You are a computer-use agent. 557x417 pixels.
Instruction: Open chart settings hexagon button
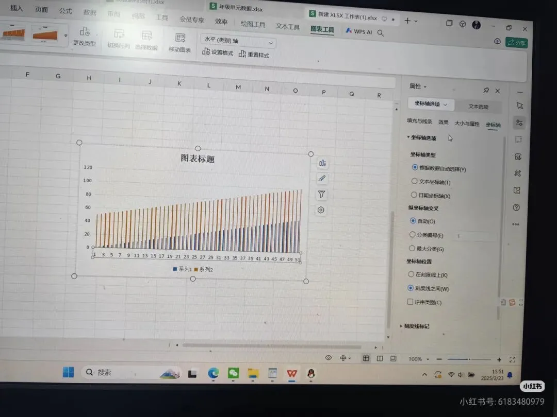[321, 210]
